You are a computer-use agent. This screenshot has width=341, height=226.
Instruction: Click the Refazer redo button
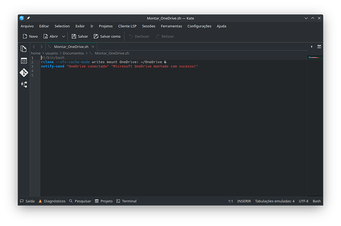(165, 36)
